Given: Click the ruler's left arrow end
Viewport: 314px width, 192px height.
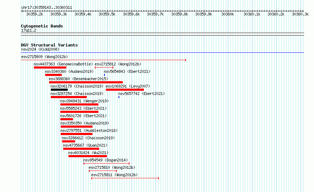Looking at the screenshot, I should tap(22, 11).
